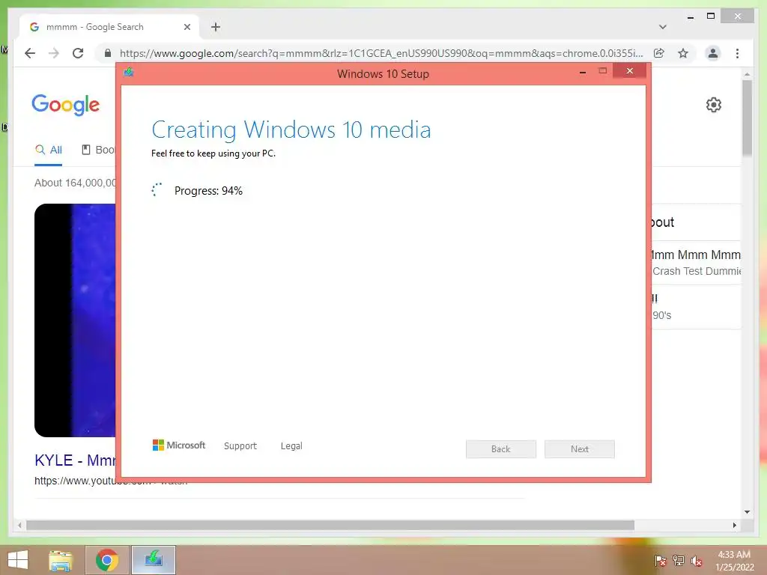Click Back button in Windows 10 Setup
767x575 pixels.
click(501, 449)
